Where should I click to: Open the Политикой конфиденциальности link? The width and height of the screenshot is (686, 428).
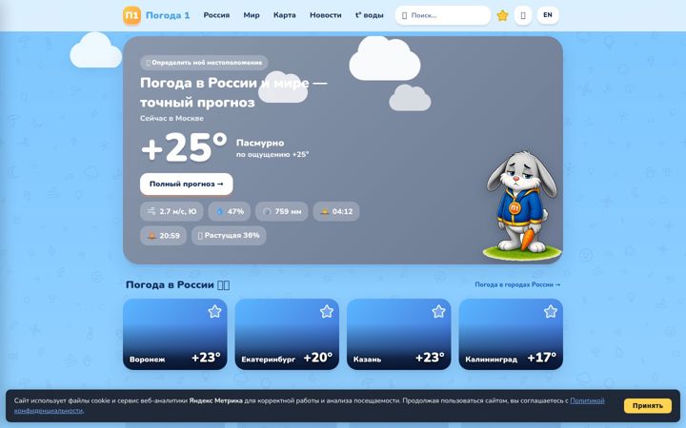point(587,400)
